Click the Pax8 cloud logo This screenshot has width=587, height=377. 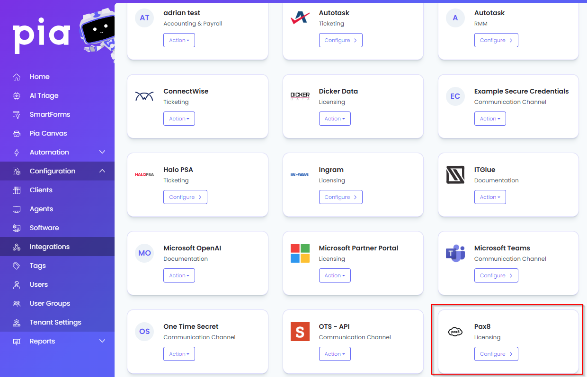click(455, 332)
